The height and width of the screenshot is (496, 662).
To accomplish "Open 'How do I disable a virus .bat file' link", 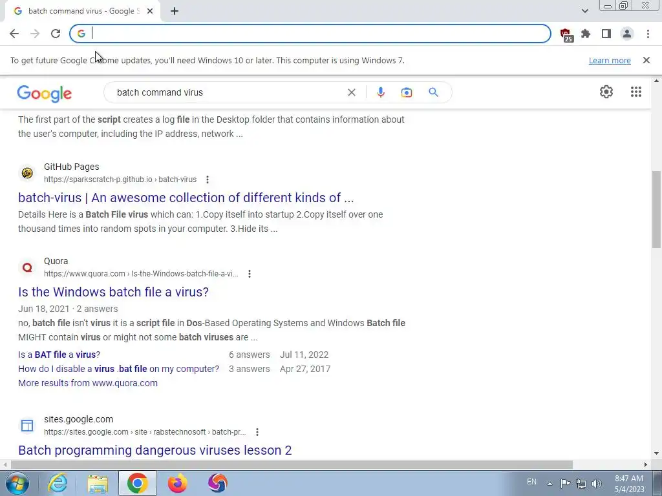I will pos(119,369).
